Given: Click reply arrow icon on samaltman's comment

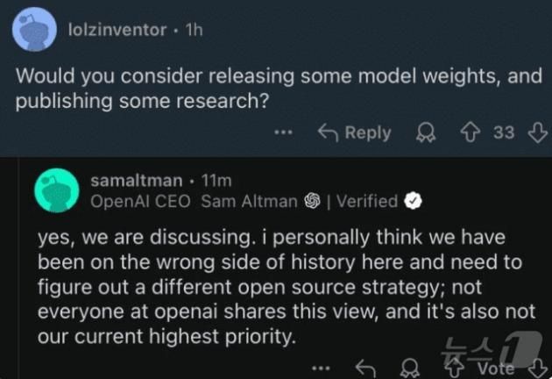Looking at the screenshot, I should pos(365,368).
